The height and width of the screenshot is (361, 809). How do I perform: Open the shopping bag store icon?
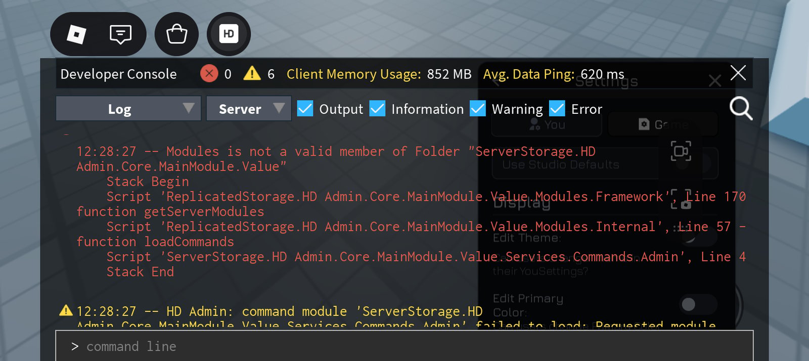pos(176,34)
